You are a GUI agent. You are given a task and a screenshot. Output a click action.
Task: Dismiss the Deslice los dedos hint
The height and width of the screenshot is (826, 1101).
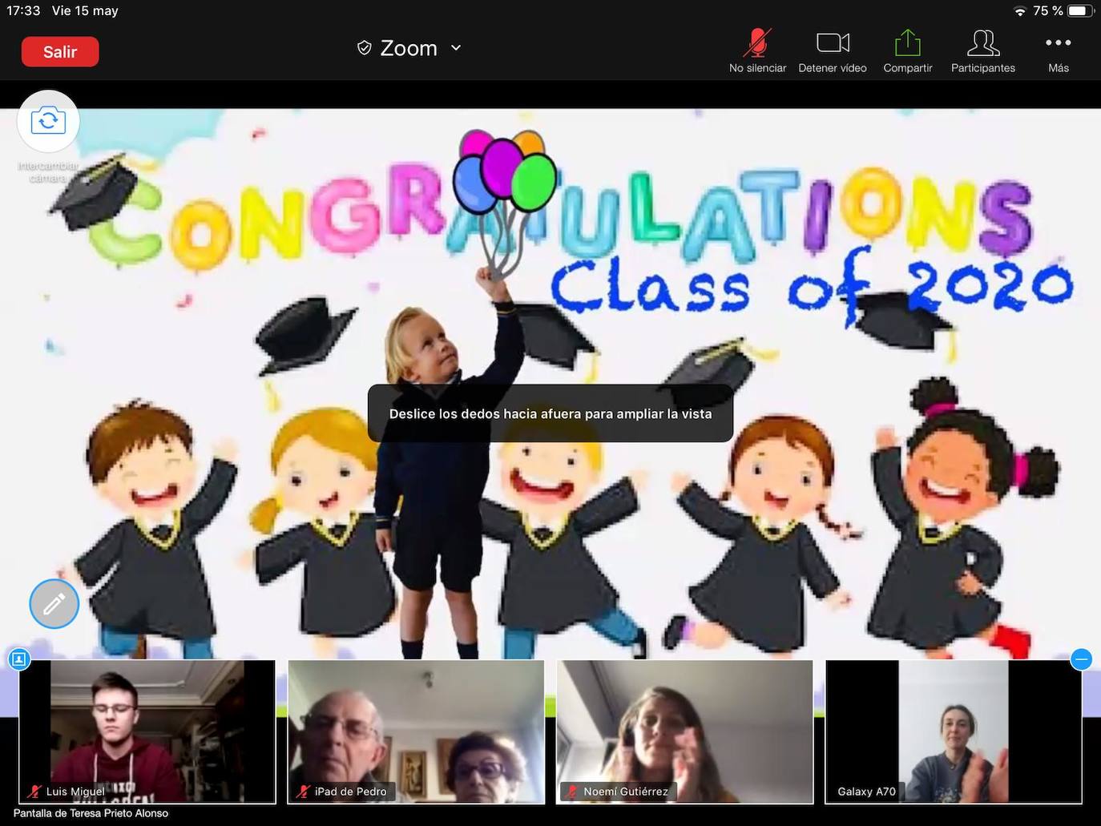click(550, 413)
